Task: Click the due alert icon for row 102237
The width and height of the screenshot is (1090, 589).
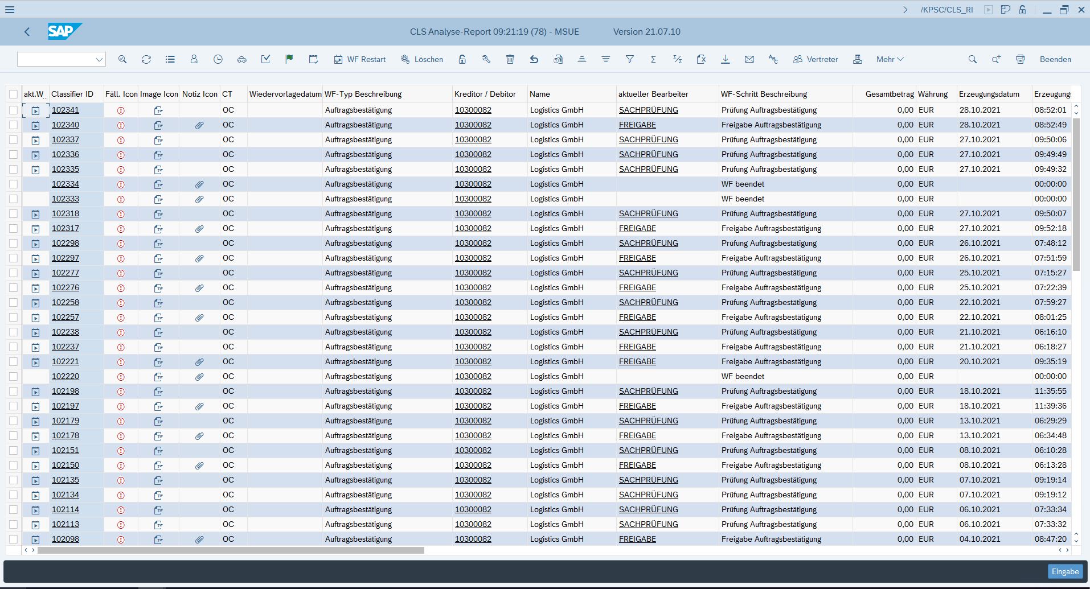Action: click(x=121, y=347)
